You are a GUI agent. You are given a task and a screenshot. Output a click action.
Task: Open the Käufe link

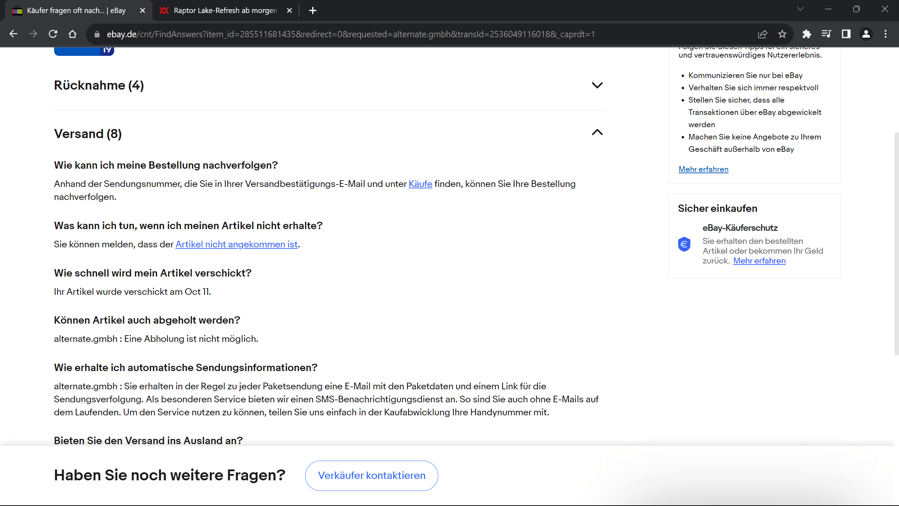point(420,184)
